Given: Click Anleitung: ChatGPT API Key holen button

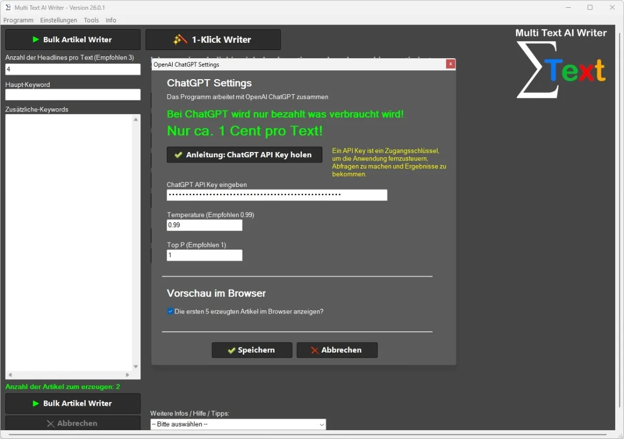Looking at the screenshot, I should pos(244,155).
